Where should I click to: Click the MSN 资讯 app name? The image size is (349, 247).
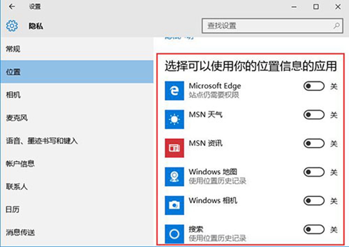[206, 143]
